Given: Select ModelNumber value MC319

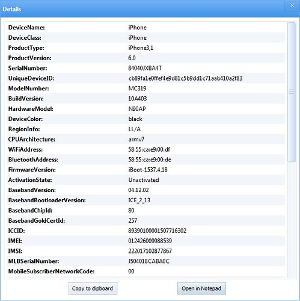Looking at the screenshot, I should (137, 88).
